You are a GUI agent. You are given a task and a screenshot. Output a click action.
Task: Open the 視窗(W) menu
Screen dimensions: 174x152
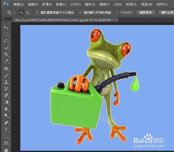tap(146, 4)
